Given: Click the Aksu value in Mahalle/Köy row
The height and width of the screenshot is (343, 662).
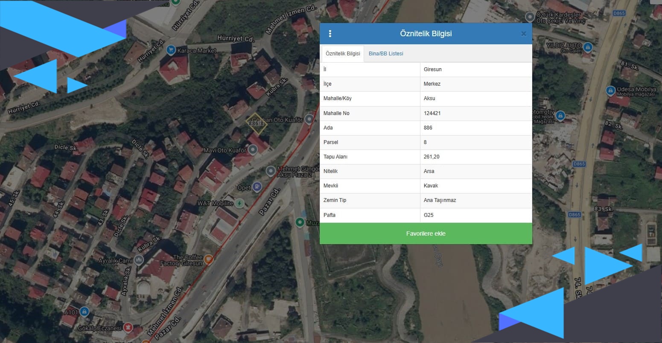Looking at the screenshot, I should (429, 98).
